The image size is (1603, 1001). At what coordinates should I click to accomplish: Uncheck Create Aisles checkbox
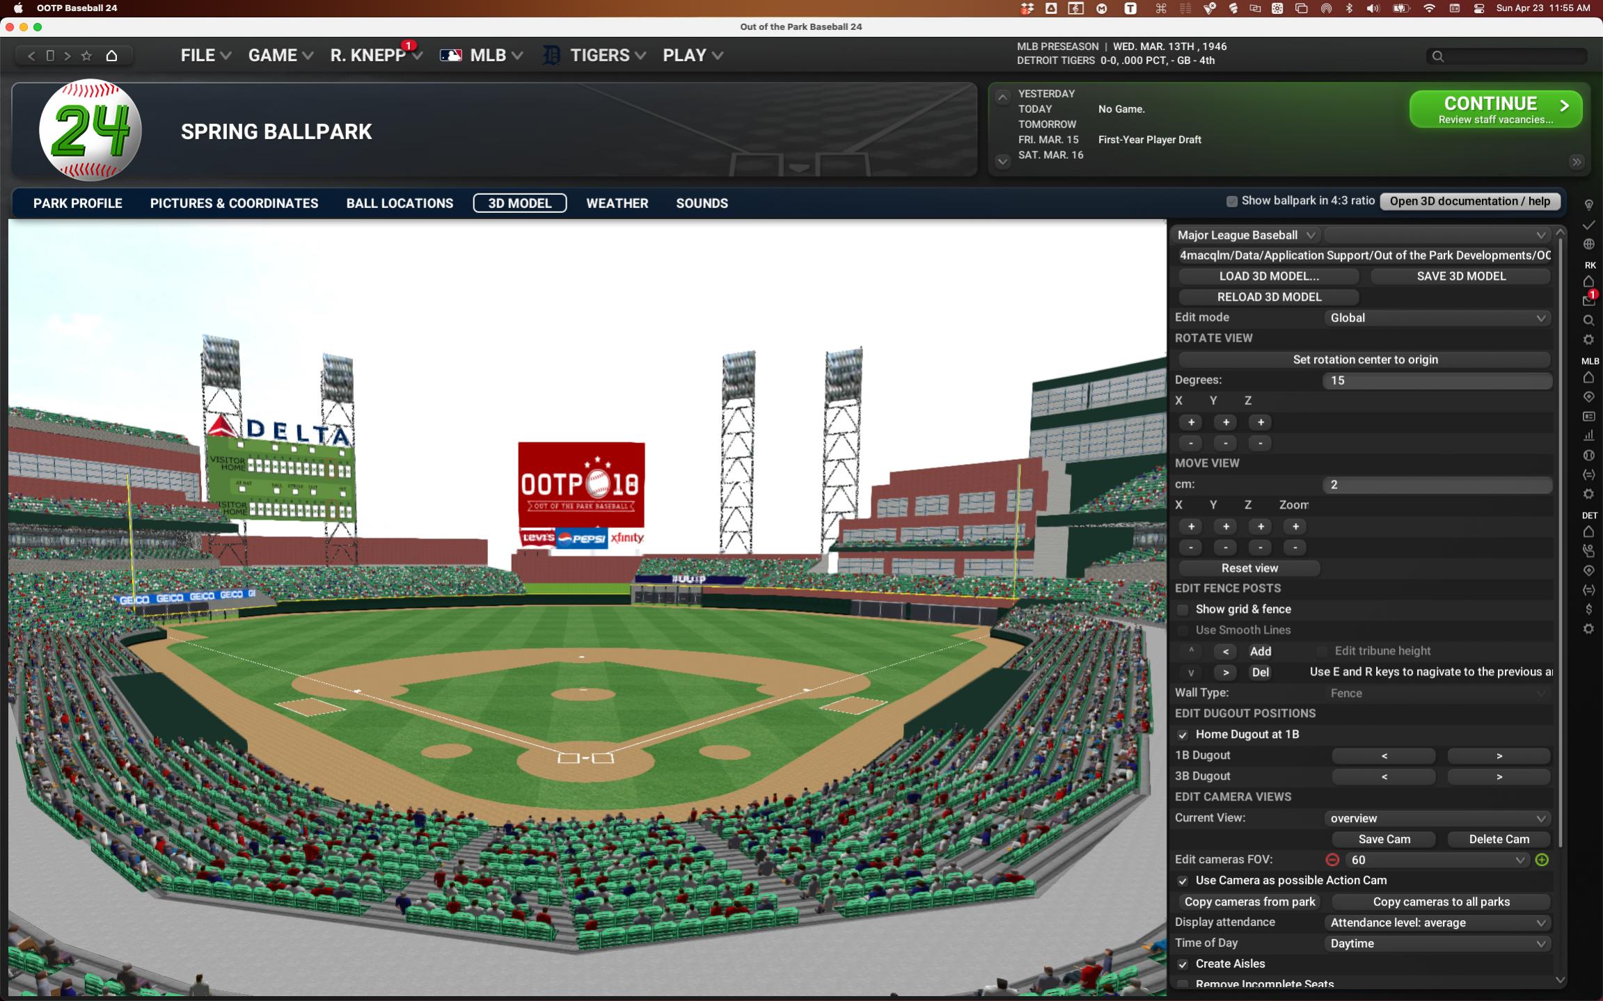pyautogui.click(x=1183, y=964)
